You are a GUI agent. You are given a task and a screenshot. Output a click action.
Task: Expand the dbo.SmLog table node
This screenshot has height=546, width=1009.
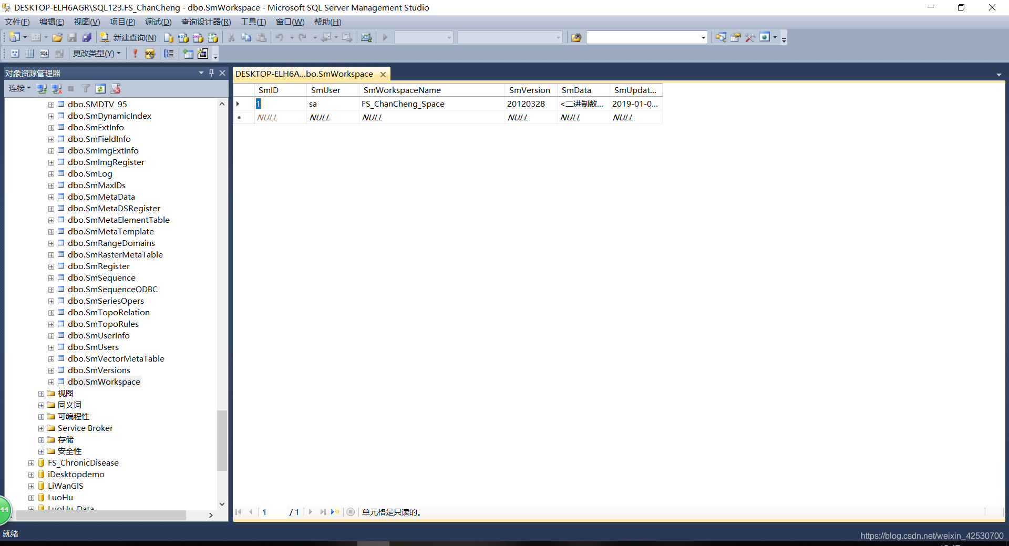(51, 174)
